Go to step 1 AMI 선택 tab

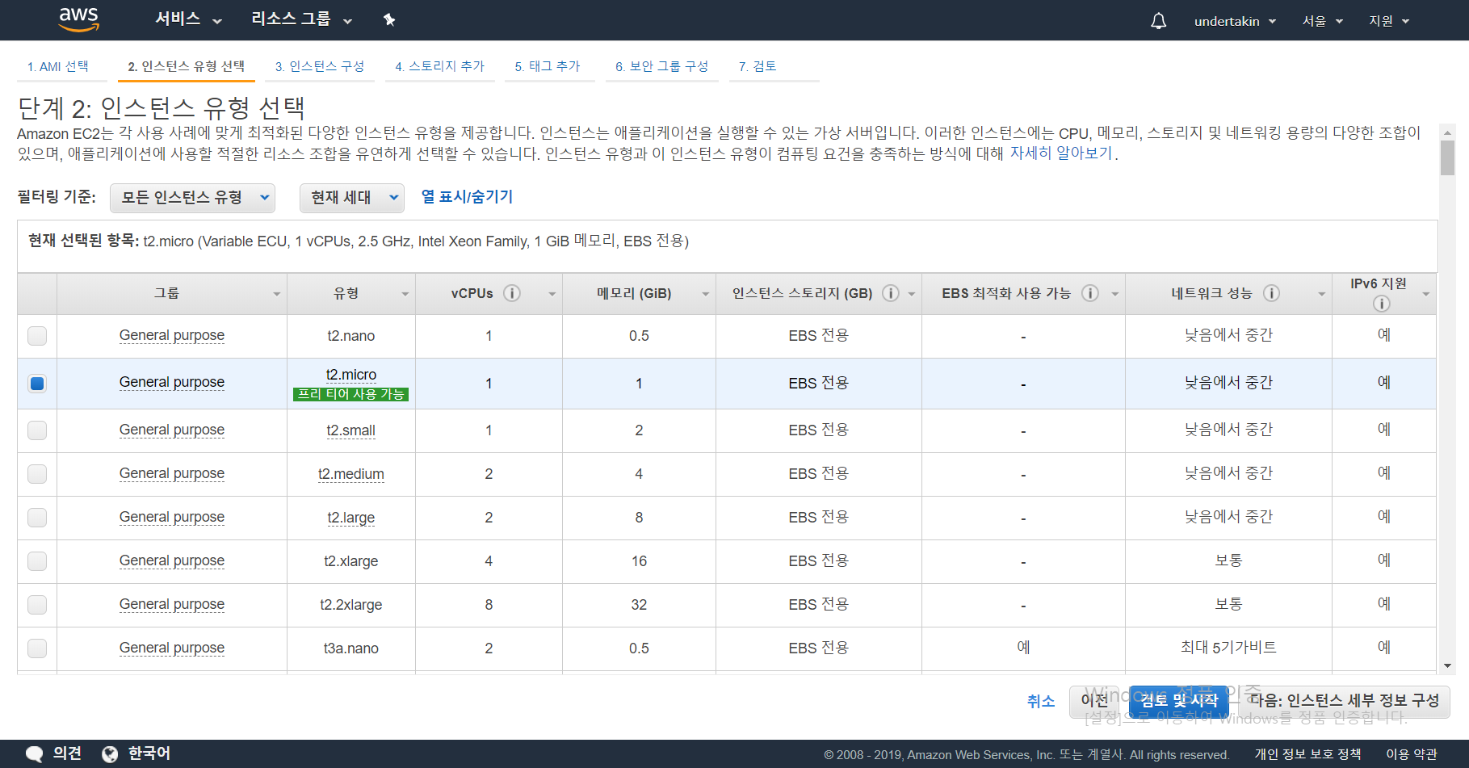[58, 66]
